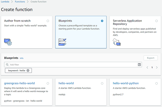162x107 pixels.
Task: Go to the previous blueprints page
Action: click(147, 67)
